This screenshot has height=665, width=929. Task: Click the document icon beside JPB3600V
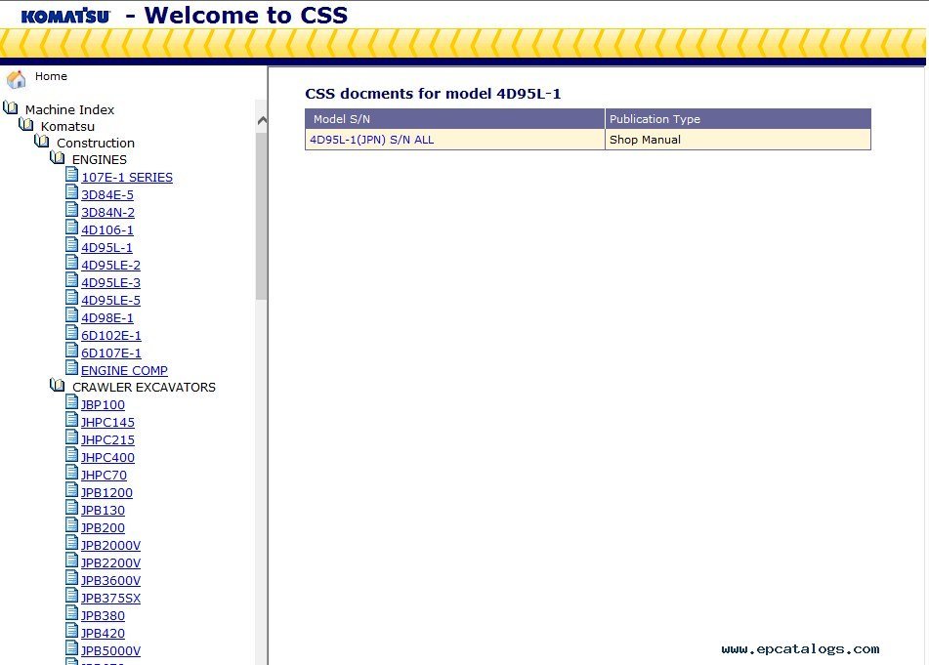tap(71, 578)
